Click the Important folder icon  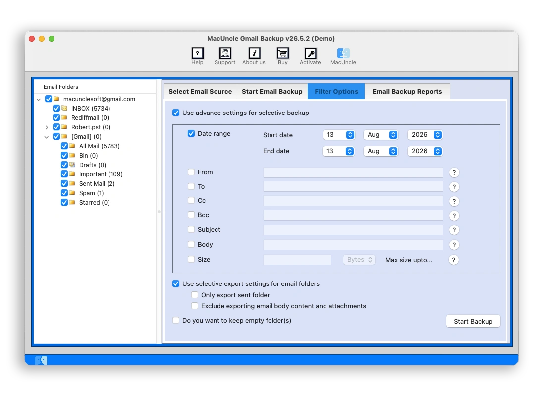(72, 174)
